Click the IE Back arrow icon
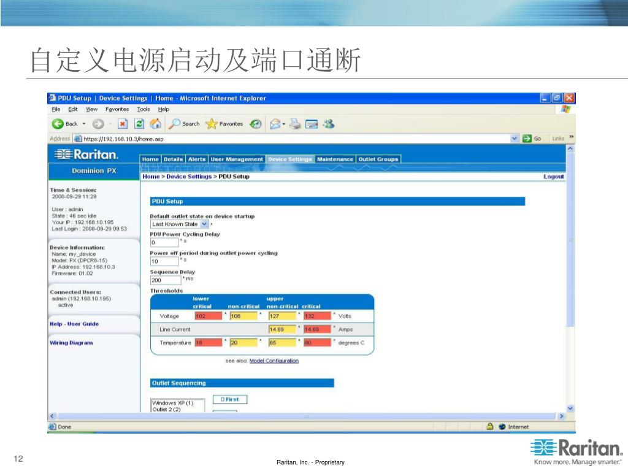This screenshot has height=471, width=628. coord(58,124)
